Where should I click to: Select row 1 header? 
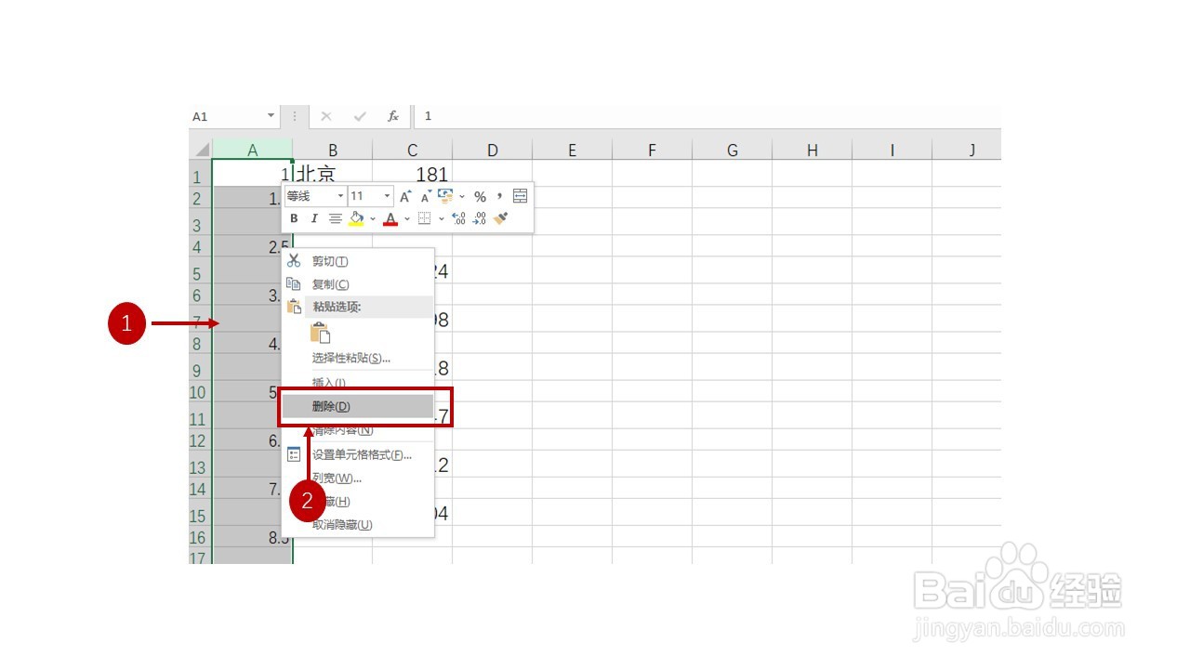coord(200,174)
